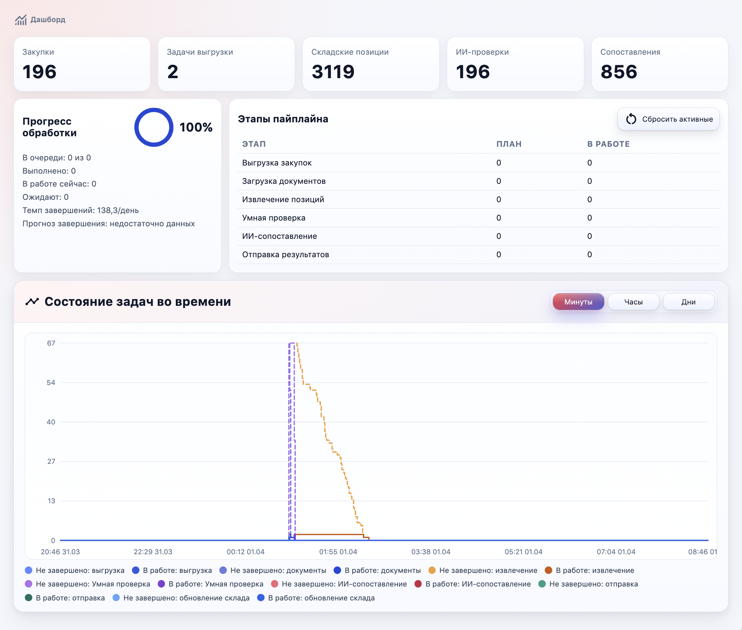This screenshot has height=630, width=742.
Task: Click the reset arrow icon in Сбросить активные
Action: pyautogui.click(x=631, y=119)
